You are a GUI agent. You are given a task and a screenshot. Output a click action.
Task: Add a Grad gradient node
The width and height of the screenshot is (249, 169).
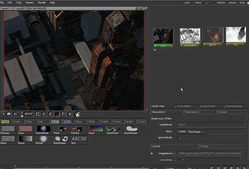tap(96, 130)
